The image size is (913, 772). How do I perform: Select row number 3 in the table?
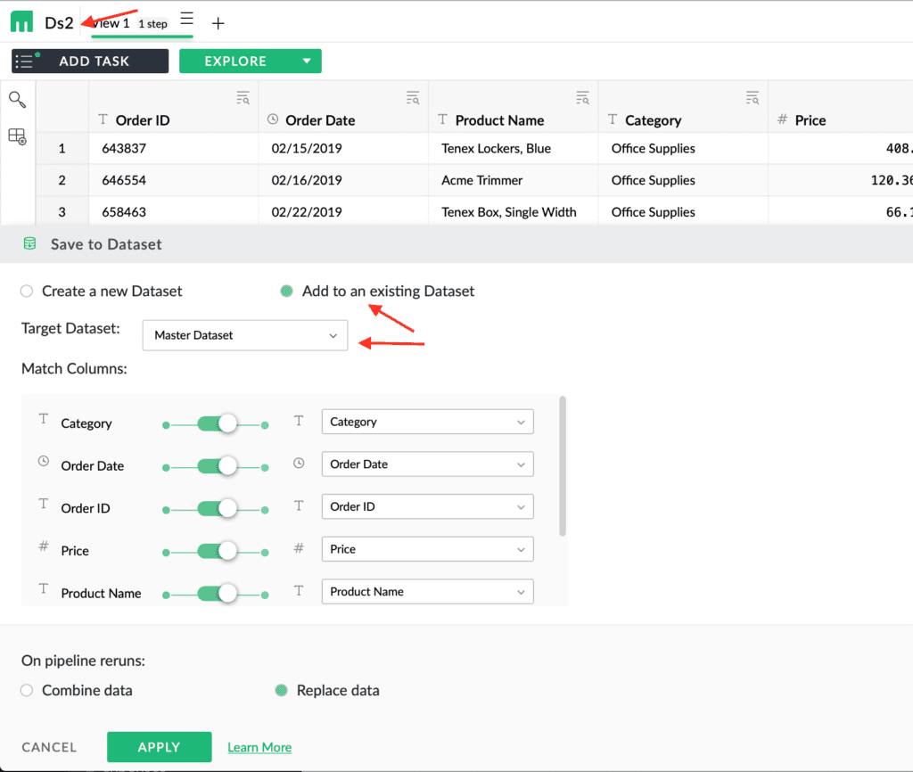point(62,212)
